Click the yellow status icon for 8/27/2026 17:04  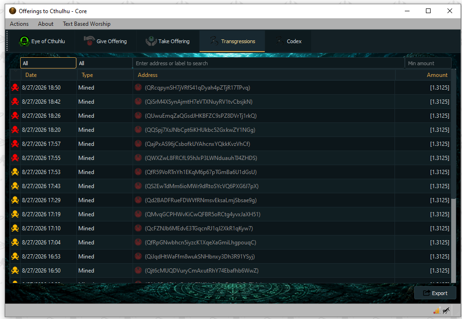coord(15,242)
